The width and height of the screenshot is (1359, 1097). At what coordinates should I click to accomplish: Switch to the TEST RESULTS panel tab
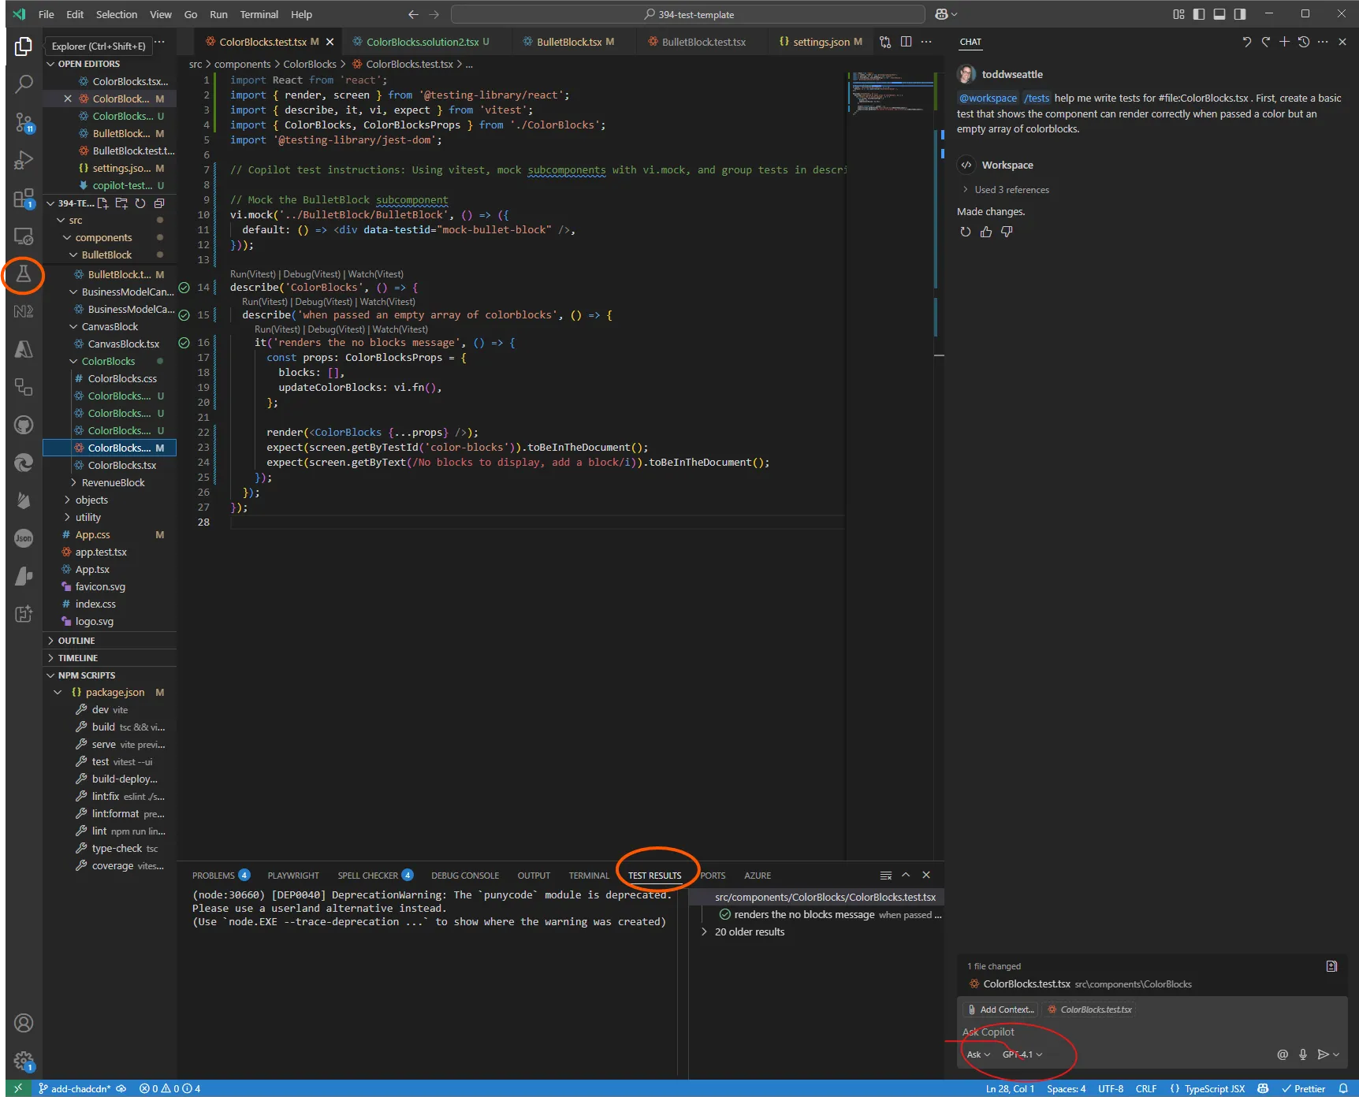655,875
